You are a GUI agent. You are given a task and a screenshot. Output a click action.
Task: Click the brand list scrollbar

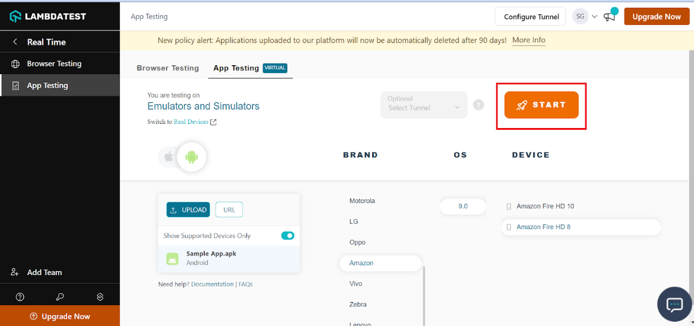pyautogui.click(x=424, y=296)
